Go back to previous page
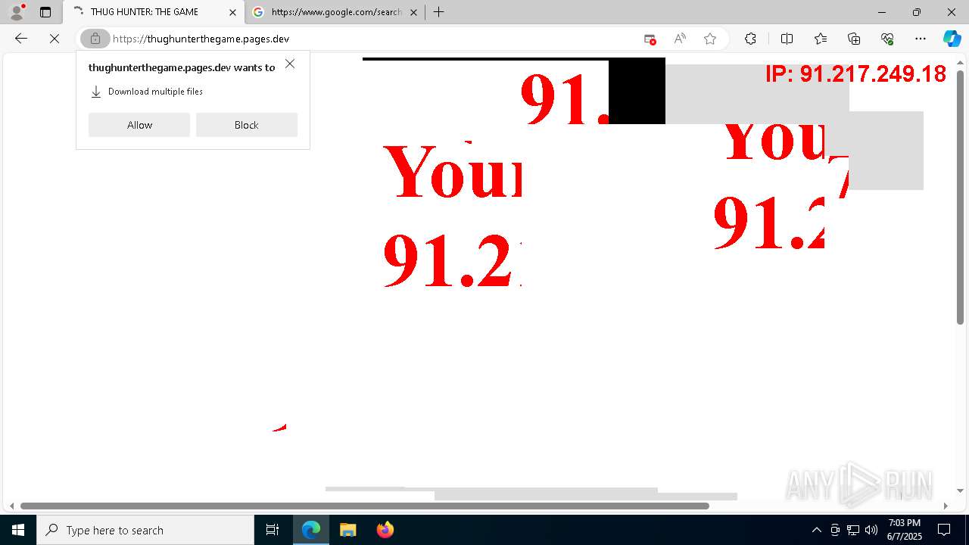Image resolution: width=969 pixels, height=545 pixels. click(x=21, y=39)
